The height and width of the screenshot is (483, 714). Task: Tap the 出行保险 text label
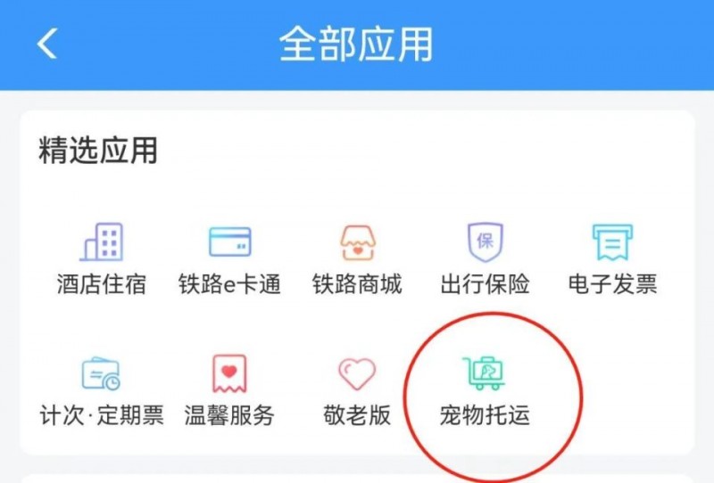(485, 284)
